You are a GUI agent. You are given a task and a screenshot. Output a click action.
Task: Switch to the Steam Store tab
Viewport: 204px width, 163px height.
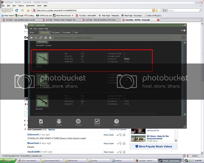pyautogui.click(x=34, y=33)
